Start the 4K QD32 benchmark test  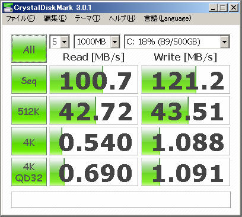tap(29, 172)
